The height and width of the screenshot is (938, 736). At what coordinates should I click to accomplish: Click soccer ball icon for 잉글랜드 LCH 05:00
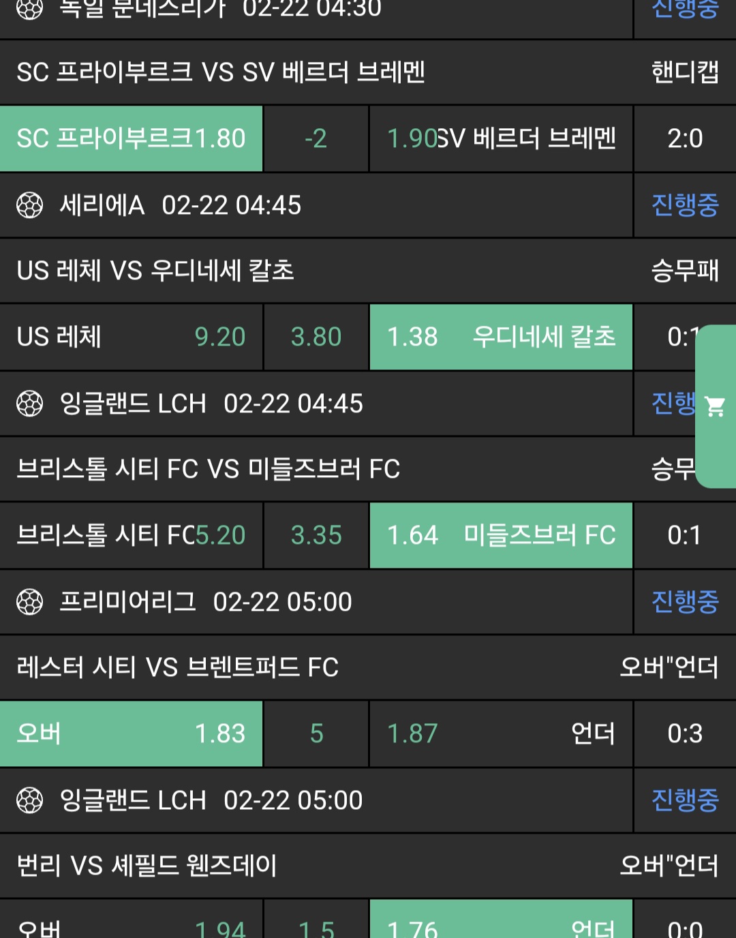pyautogui.click(x=29, y=800)
